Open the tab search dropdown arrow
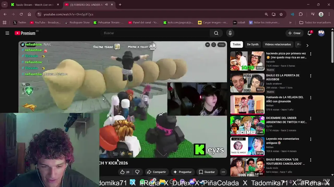Screen dimensions: 334x187 point(4,5)
